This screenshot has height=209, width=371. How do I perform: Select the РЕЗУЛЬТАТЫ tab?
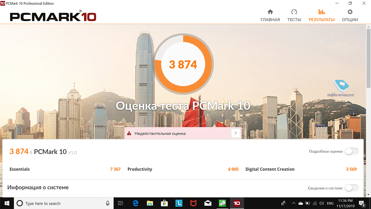click(x=321, y=16)
